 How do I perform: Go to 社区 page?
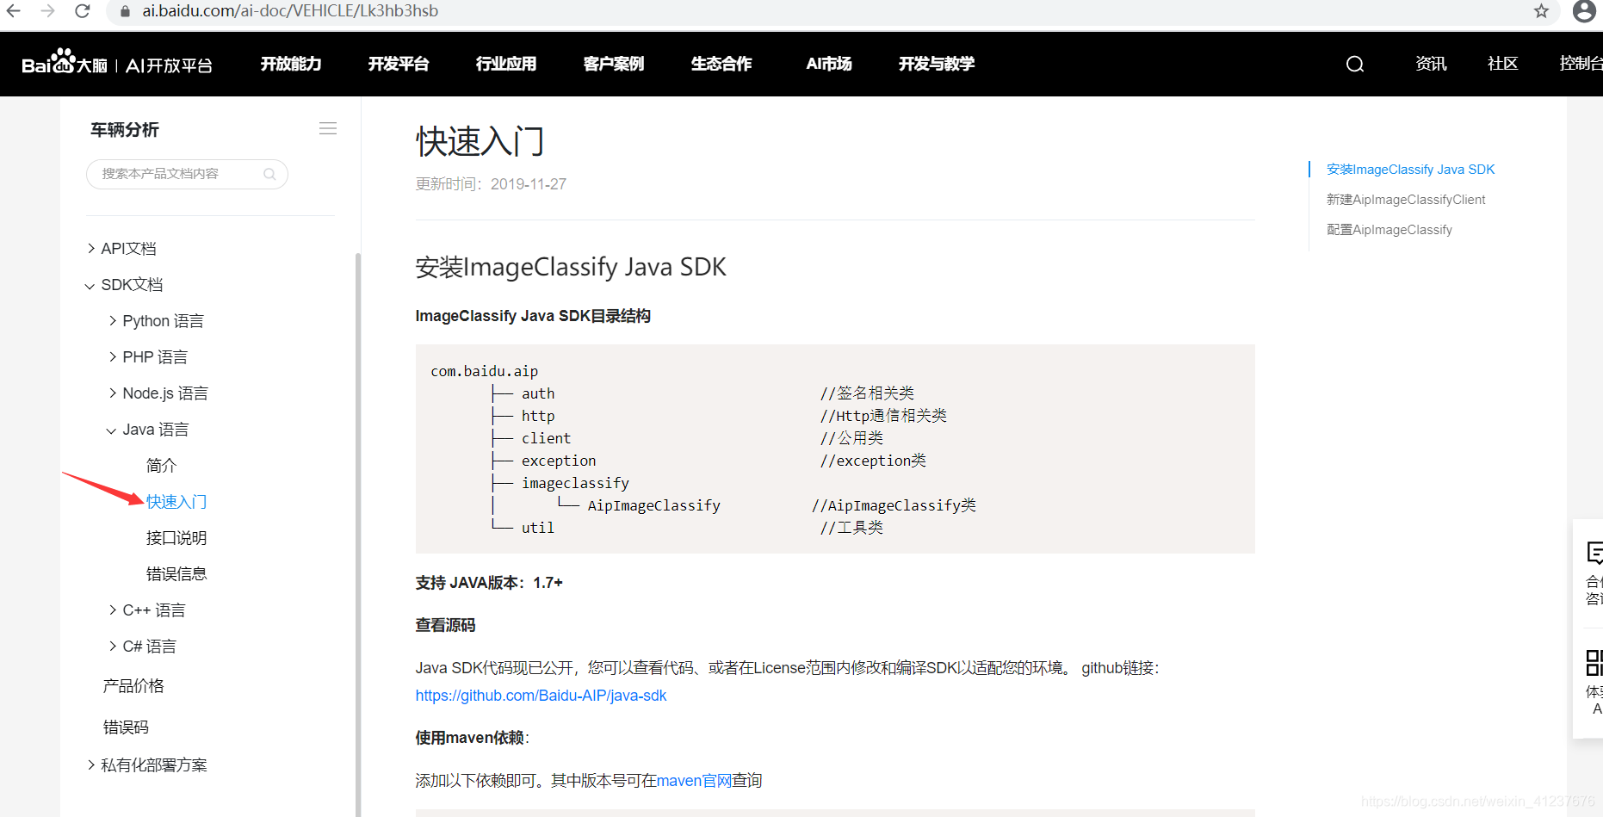click(1502, 64)
